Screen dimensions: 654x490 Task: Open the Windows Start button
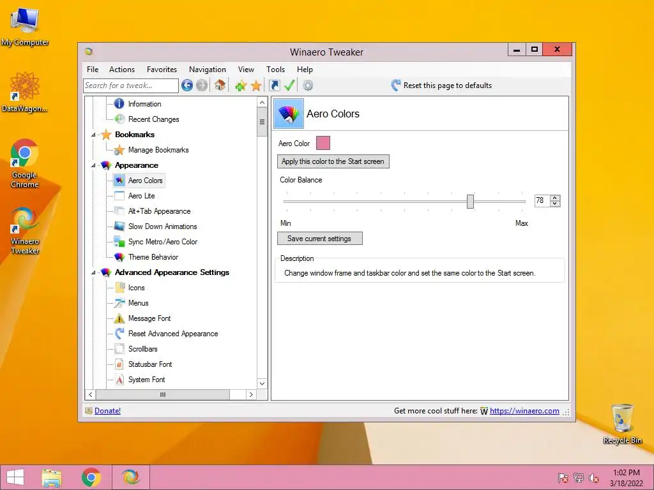tap(15, 477)
